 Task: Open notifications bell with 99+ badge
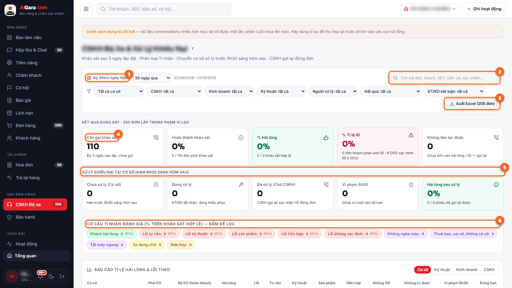[40, 276]
